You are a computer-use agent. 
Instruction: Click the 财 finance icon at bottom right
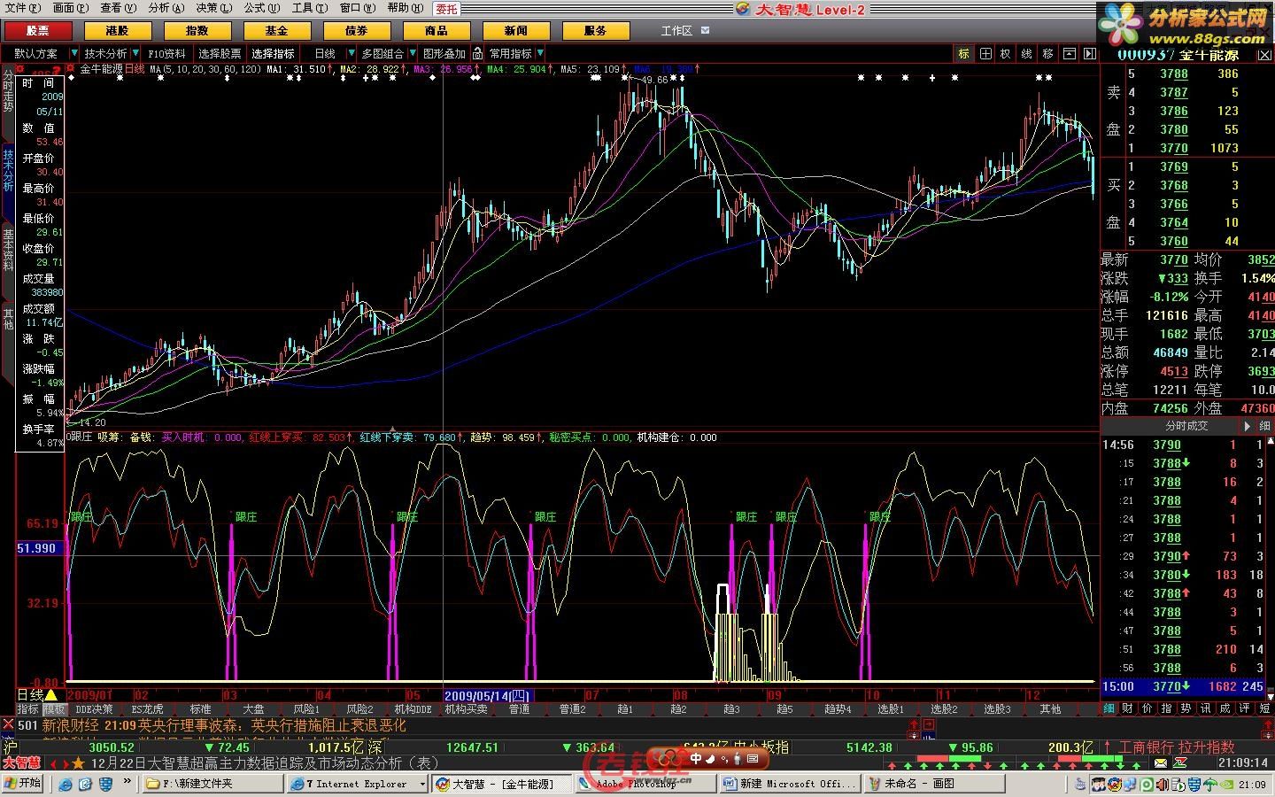tap(1128, 708)
